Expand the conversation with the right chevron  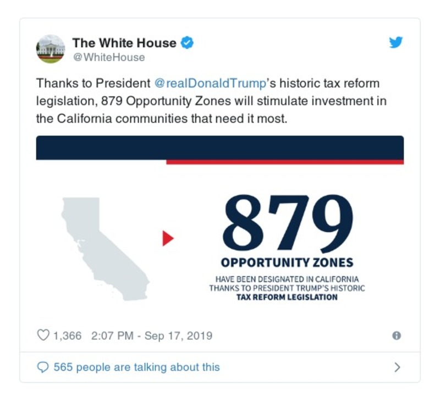pos(398,367)
